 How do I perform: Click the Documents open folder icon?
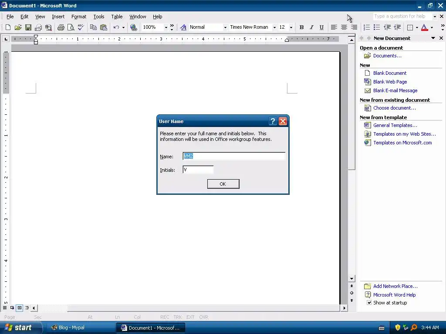point(368,56)
